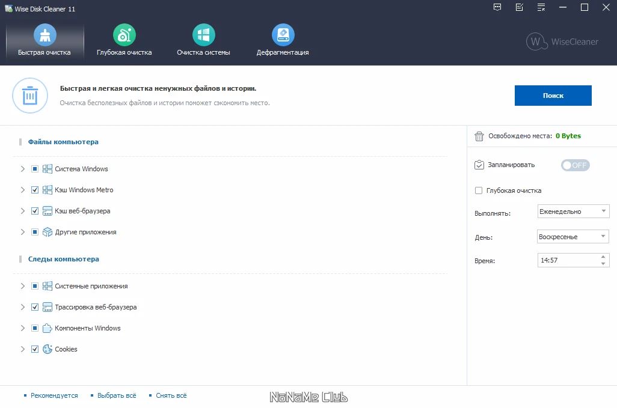This screenshot has width=617, height=408.
Task: Expand the Кэш веб-браузера row
Action: (x=22, y=211)
